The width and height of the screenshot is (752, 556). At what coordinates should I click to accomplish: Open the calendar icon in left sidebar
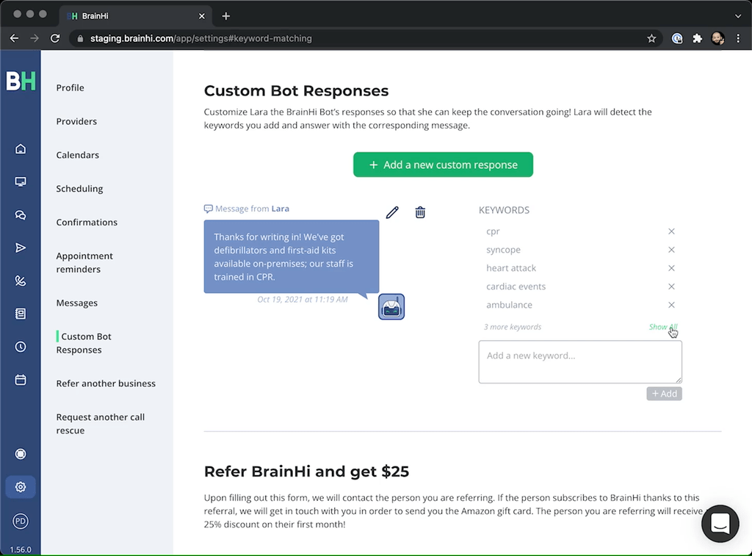[x=20, y=380]
